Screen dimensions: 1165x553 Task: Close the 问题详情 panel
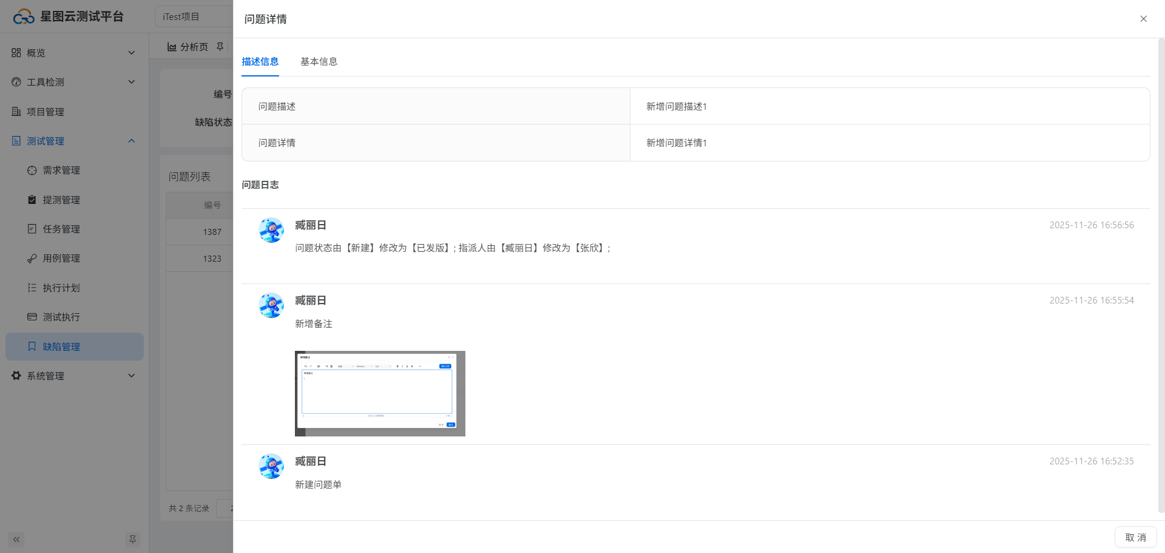pyautogui.click(x=1143, y=19)
